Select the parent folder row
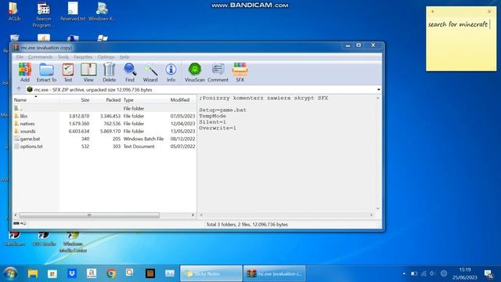The image size is (501, 282). (x=104, y=108)
